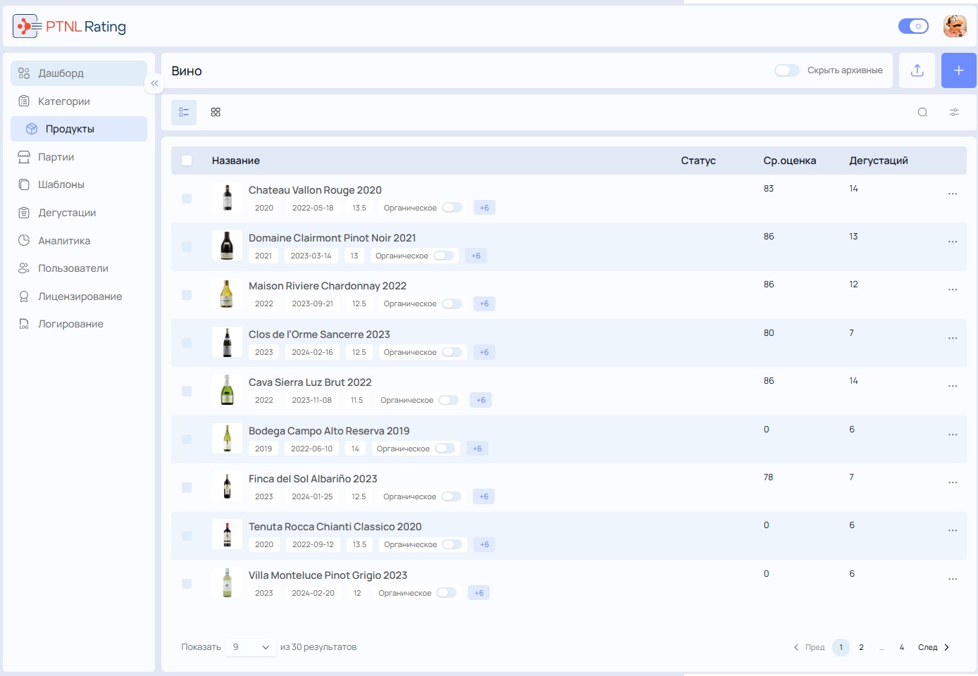This screenshot has height=676, width=978.
Task: Click Domaine Clairmont Pinot Noir bottle thumbnail
Action: (227, 246)
